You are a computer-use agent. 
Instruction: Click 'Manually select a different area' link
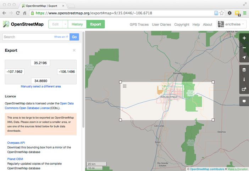pyautogui.click(x=41, y=86)
